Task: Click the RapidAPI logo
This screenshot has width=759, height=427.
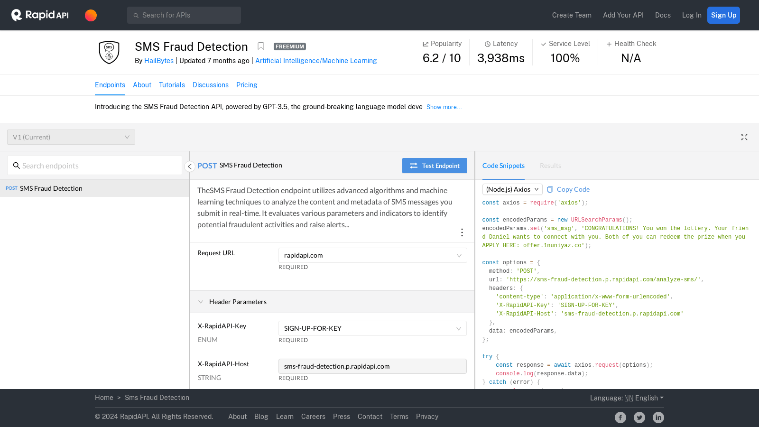Action: click(40, 15)
